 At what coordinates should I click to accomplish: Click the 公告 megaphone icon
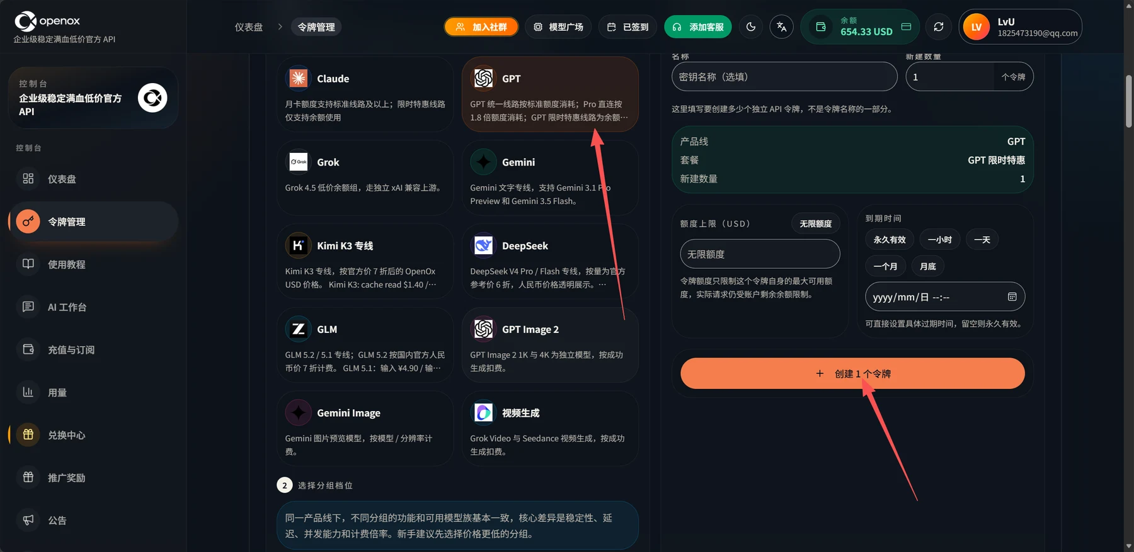pos(28,520)
